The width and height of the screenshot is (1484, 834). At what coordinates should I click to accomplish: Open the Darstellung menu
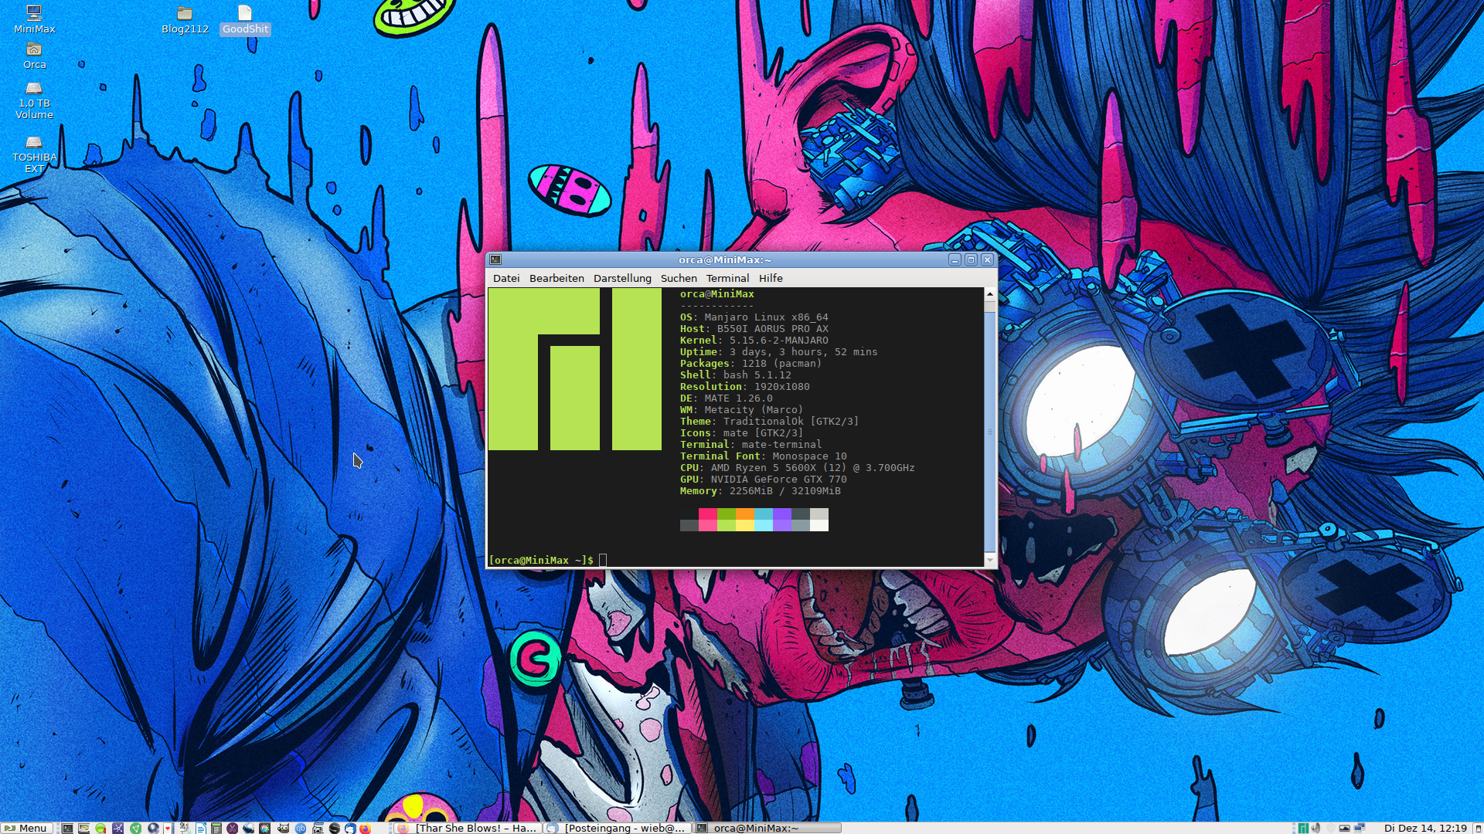pyautogui.click(x=622, y=278)
